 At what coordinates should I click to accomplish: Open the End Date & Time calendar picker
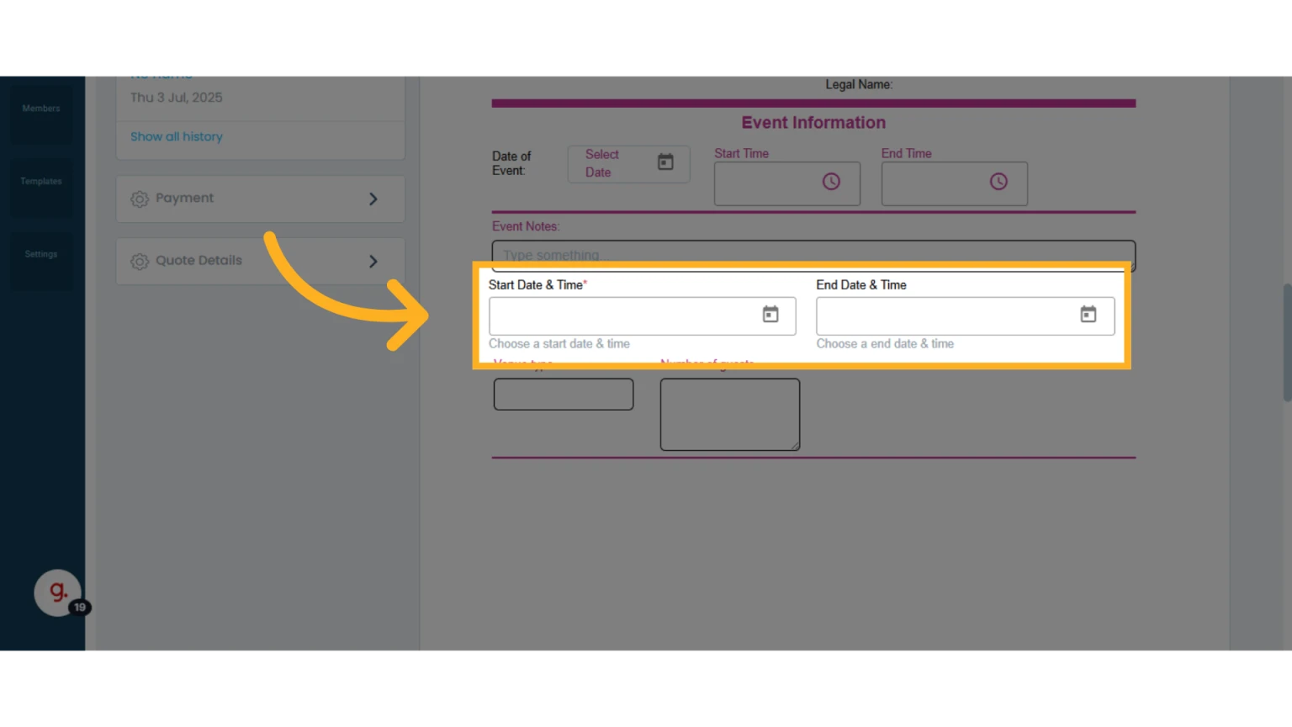[1088, 315]
